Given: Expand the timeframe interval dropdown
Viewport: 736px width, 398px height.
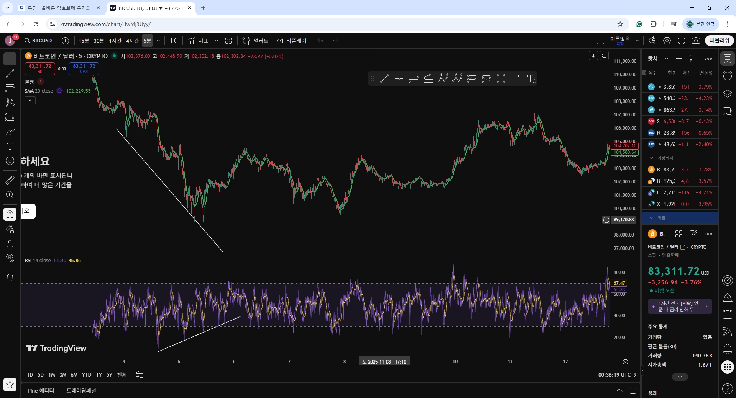Looking at the screenshot, I should point(158,41).
